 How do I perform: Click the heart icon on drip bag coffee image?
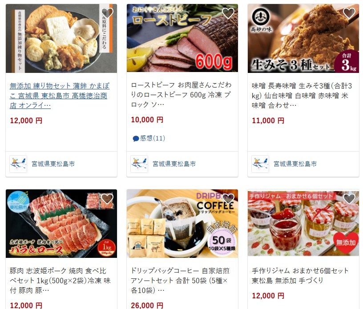click(x=228, y=199)
